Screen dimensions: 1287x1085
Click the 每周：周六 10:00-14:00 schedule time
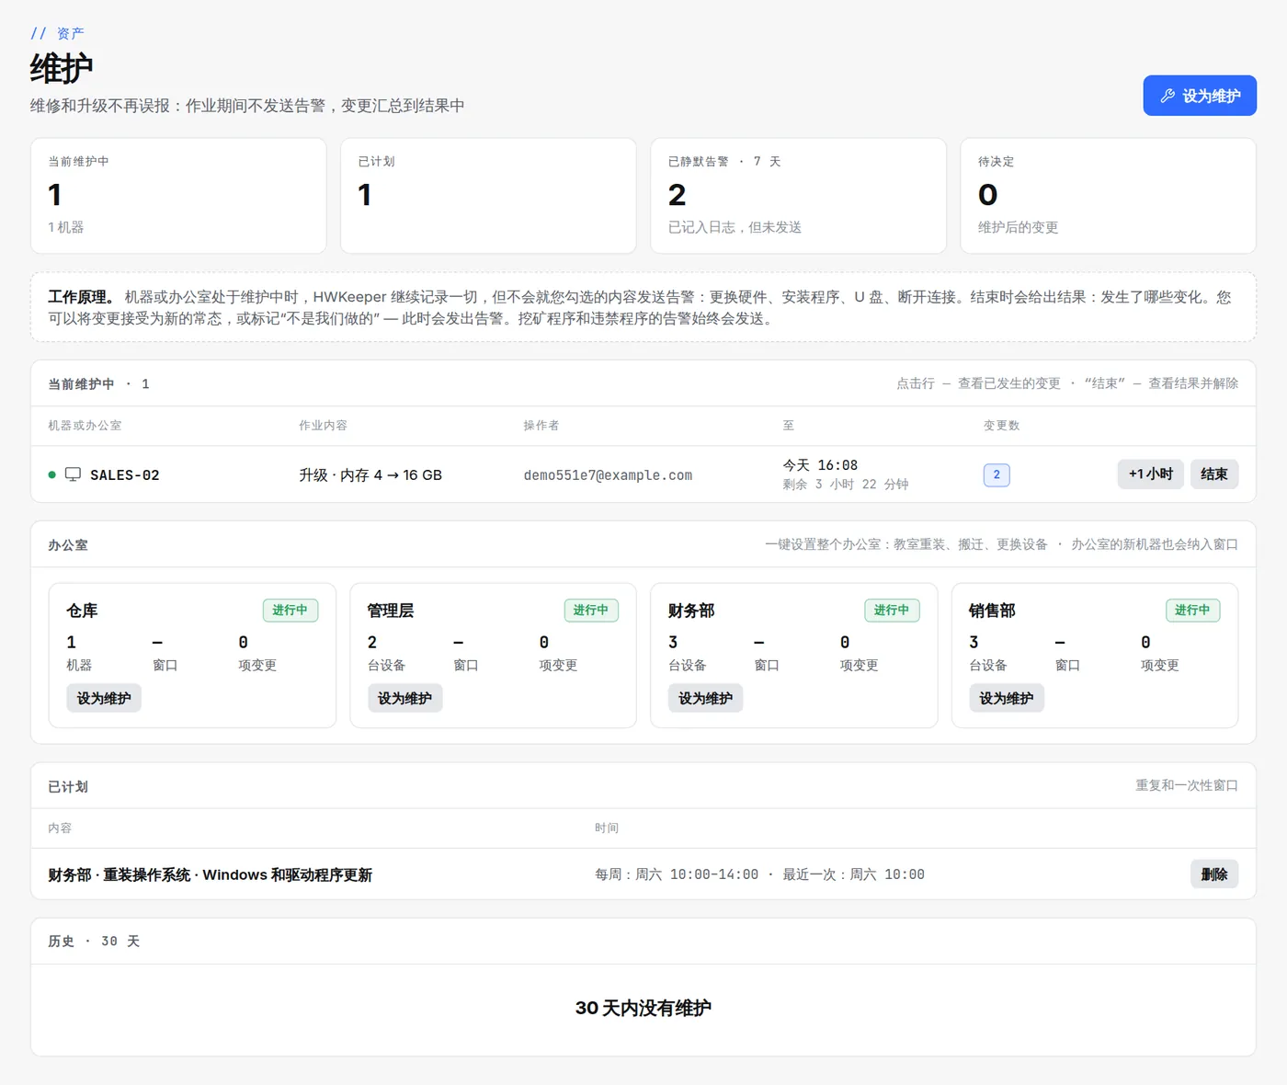click(x=677, y=874)
